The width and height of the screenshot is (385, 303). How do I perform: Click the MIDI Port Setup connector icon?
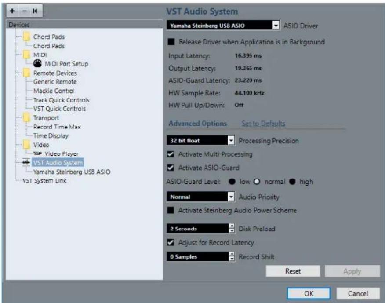coord(37,64)
